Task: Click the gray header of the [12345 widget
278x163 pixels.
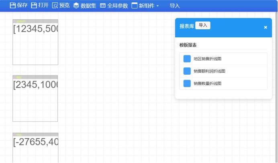Action: pos(35,21)
